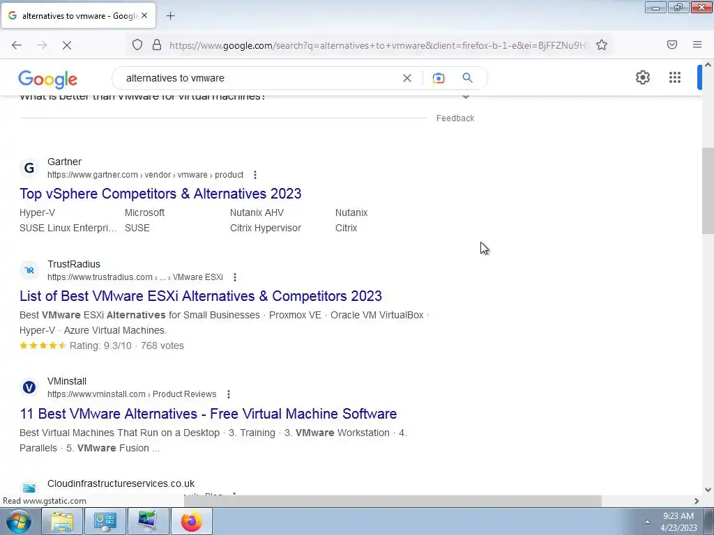Go back to previous page
714x535 pixels.
pyautogui.click(x=17, y=45)
